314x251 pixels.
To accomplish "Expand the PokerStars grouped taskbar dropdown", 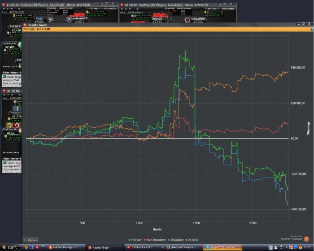I will pyautogui.click(x=162, y=247).
